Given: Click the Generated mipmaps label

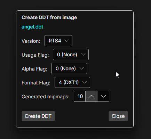Looking at the screenshot, I should click(x=46, y=97).
